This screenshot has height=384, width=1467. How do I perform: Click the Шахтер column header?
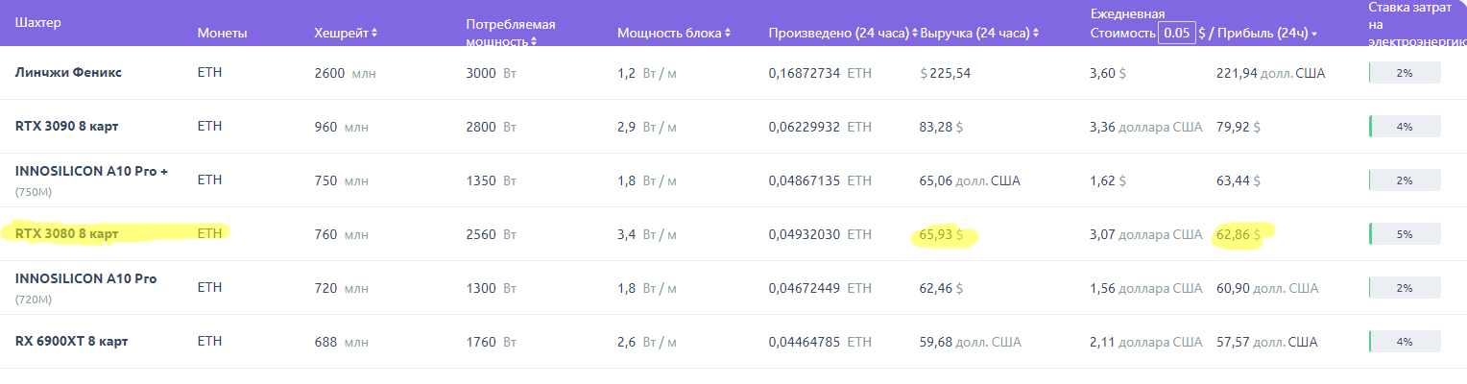[x=38, y=23]
